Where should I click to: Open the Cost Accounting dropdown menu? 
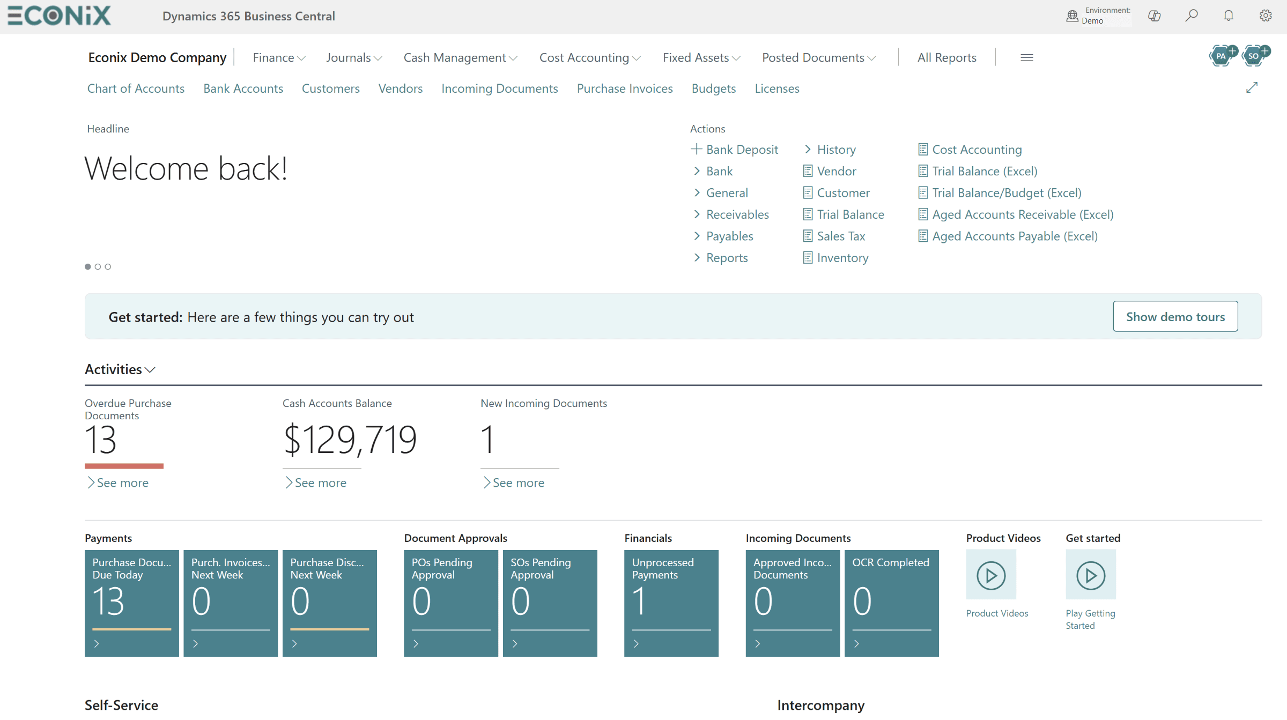590,57
